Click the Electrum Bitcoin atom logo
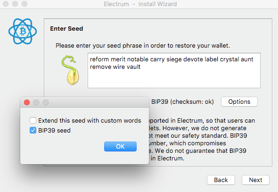This screenshot has height=192, width=278. tap(23, 31)
